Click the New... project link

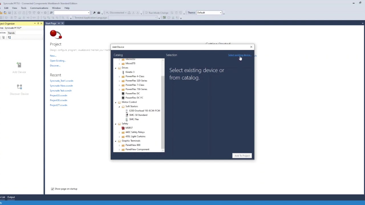(x=53, y=56)
